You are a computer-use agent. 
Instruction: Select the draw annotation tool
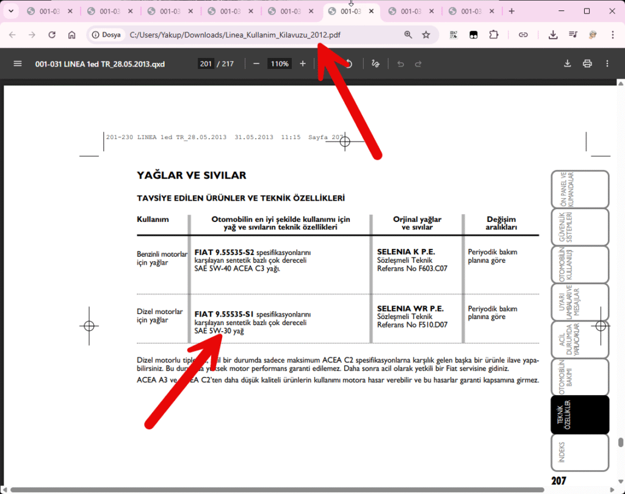point(375,64)
